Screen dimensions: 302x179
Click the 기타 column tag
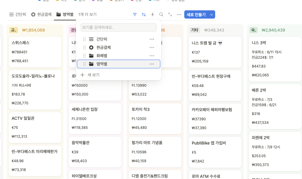[x=195, y=30]
